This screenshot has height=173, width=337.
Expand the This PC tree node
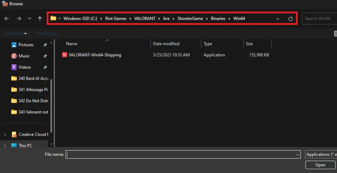tap(5, 146)
